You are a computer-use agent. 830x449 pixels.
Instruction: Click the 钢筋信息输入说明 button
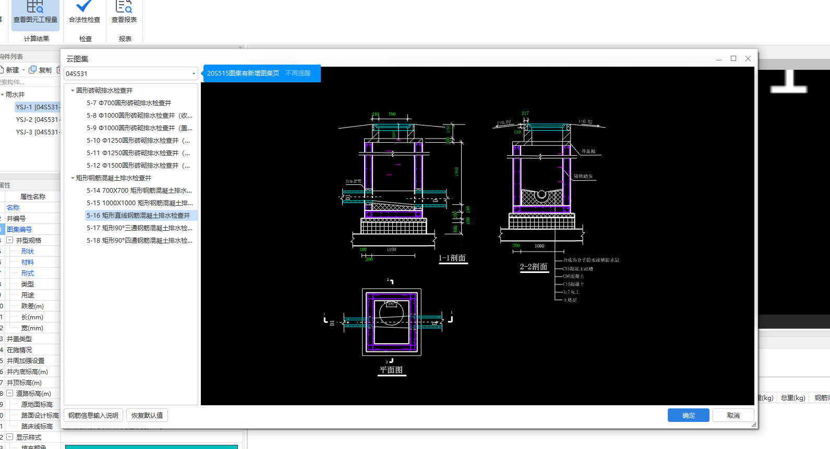93,415
